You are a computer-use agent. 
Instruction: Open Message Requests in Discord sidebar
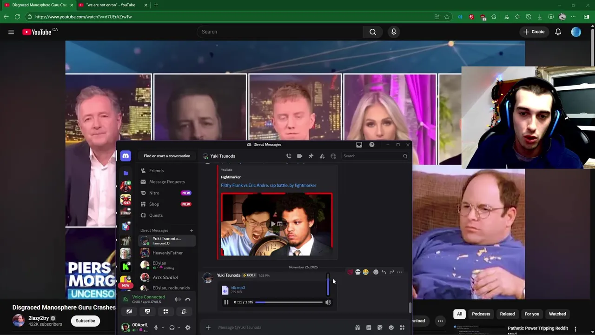(167, 182)
